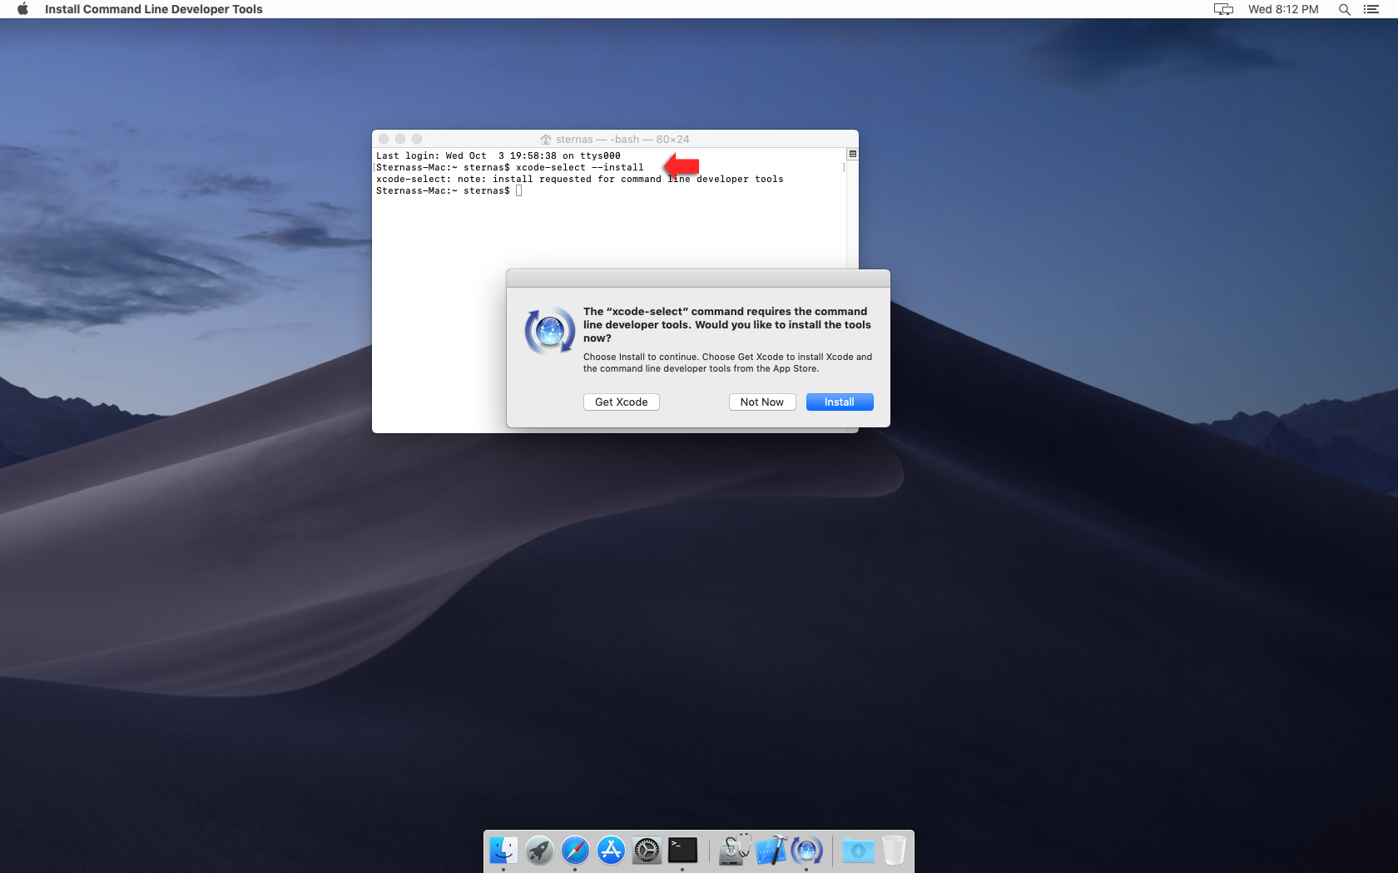Click the globe icon inside the install dialog

coord(549,331)
